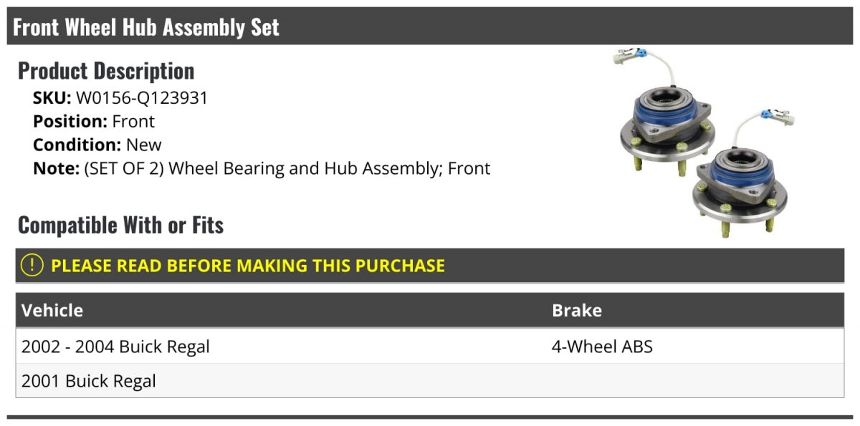Select the Front Wheel Hub Assembly Set title
The width and height of the screenshot is (860, 426).
[x=146, y=27]
